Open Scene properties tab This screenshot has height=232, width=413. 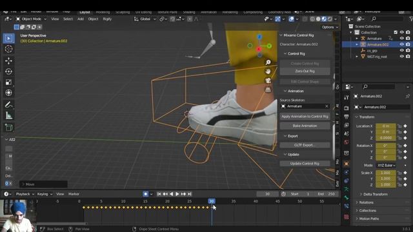347,133
